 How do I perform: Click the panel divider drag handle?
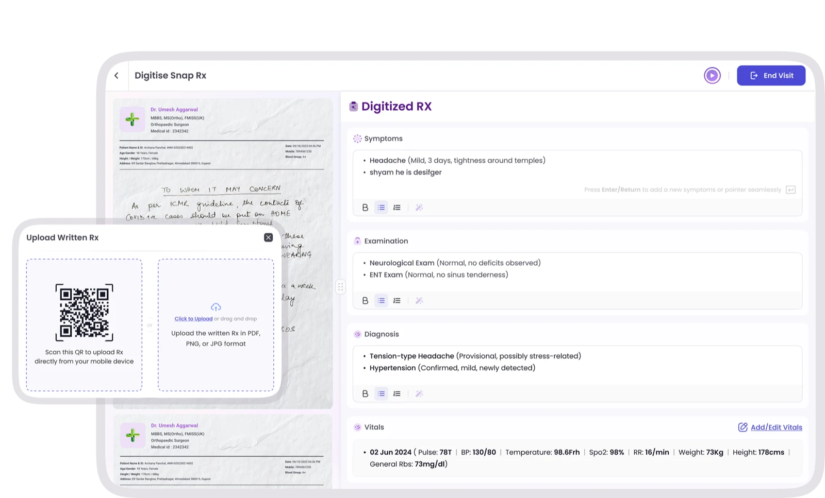pos(340,287)
